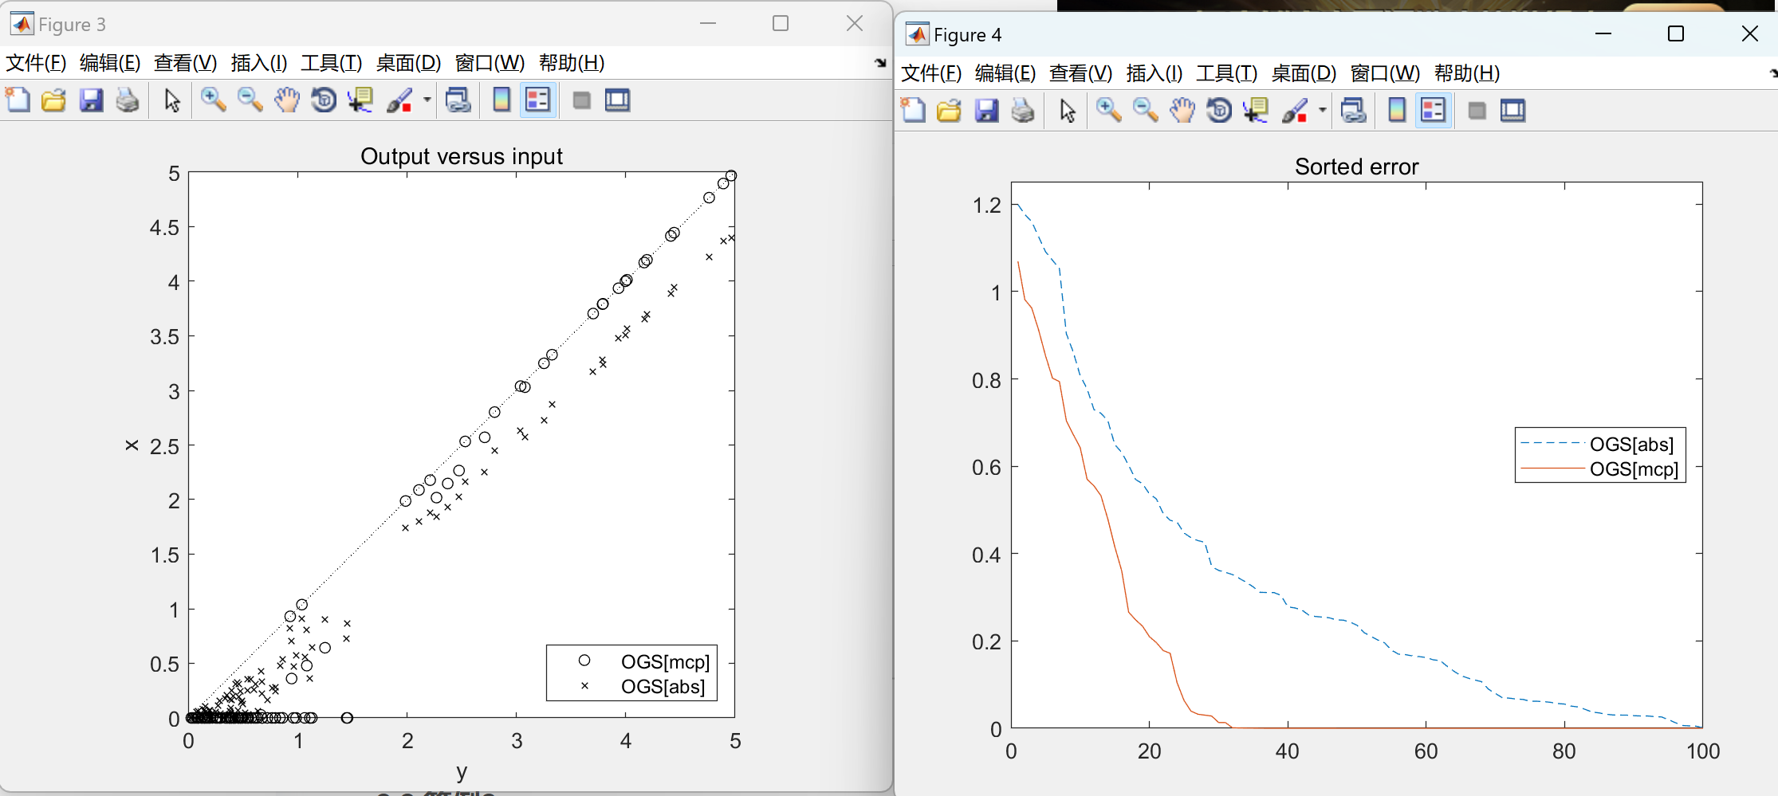
Task: Select the y axis label in Figure 3
Action: [x=462, y=771]
